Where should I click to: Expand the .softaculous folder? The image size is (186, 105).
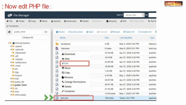(x=11, y=62)
